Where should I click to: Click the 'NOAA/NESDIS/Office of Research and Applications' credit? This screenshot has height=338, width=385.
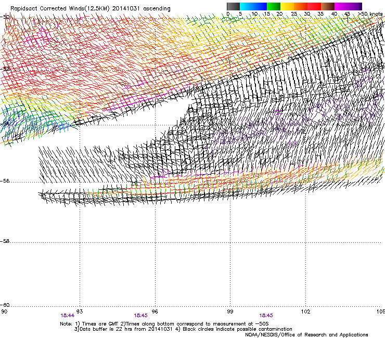click(306, 335)
